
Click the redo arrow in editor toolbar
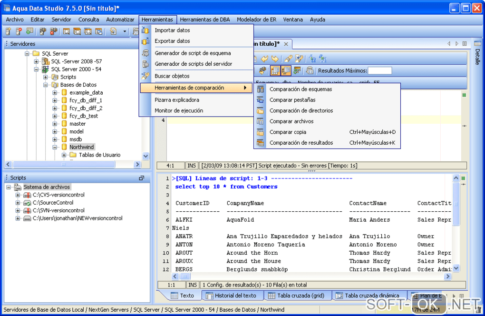274,59
